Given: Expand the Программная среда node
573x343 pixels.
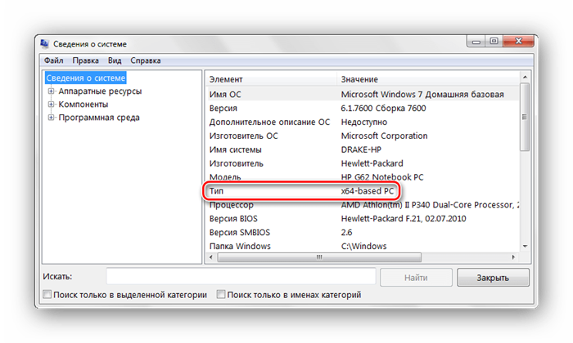Looking at the screenshot, I should [x=51, y=118].
